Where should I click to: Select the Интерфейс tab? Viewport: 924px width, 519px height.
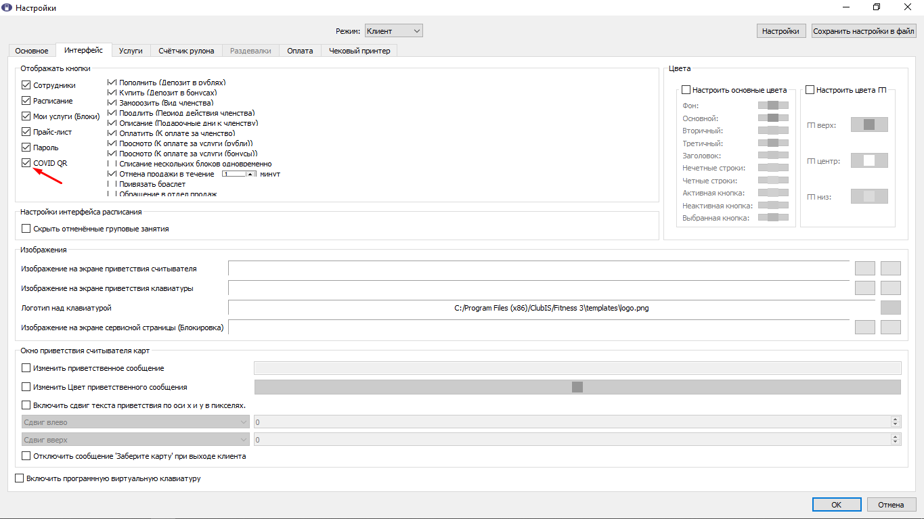[83, 50]
